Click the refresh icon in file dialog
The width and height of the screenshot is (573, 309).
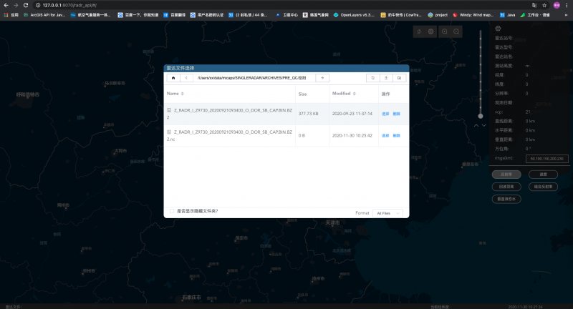tap(372, 78)
